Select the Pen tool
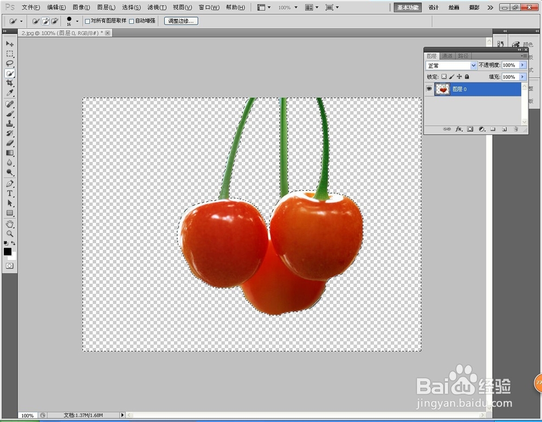 click(10, 184)
